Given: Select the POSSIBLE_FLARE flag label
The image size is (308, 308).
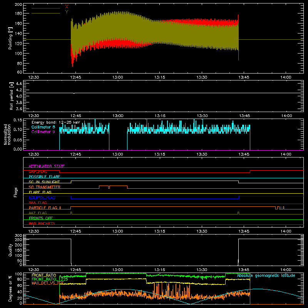Looking at the screenshot, I should [x=44, y=177].
